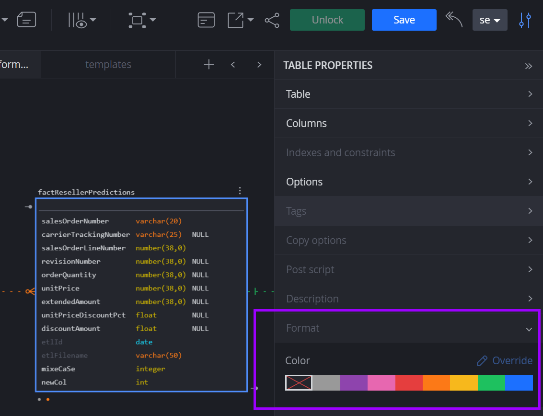Click the undo arrow icon
Screen dimensions: 543x416
(x=453, y=20)
